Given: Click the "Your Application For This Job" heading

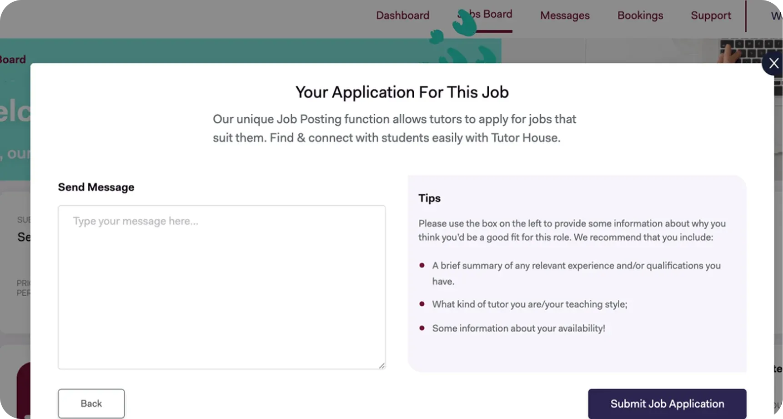Looking at the screenshot, I should [x=402, y=92].
